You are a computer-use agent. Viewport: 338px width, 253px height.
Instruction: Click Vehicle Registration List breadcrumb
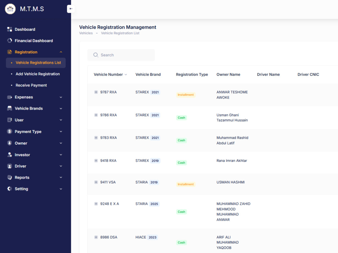click(120, 33)
